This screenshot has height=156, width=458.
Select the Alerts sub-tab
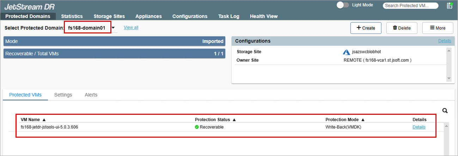point(91,95)
